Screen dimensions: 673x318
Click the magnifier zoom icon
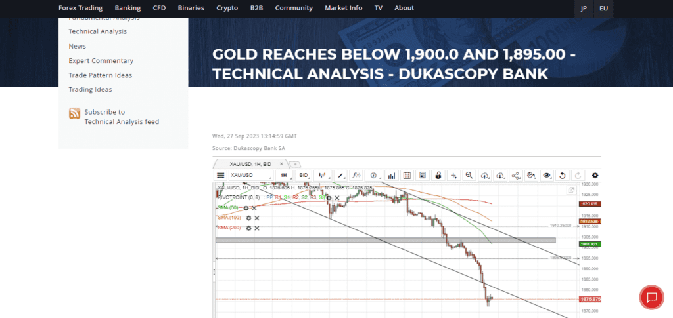coord(469,176)
